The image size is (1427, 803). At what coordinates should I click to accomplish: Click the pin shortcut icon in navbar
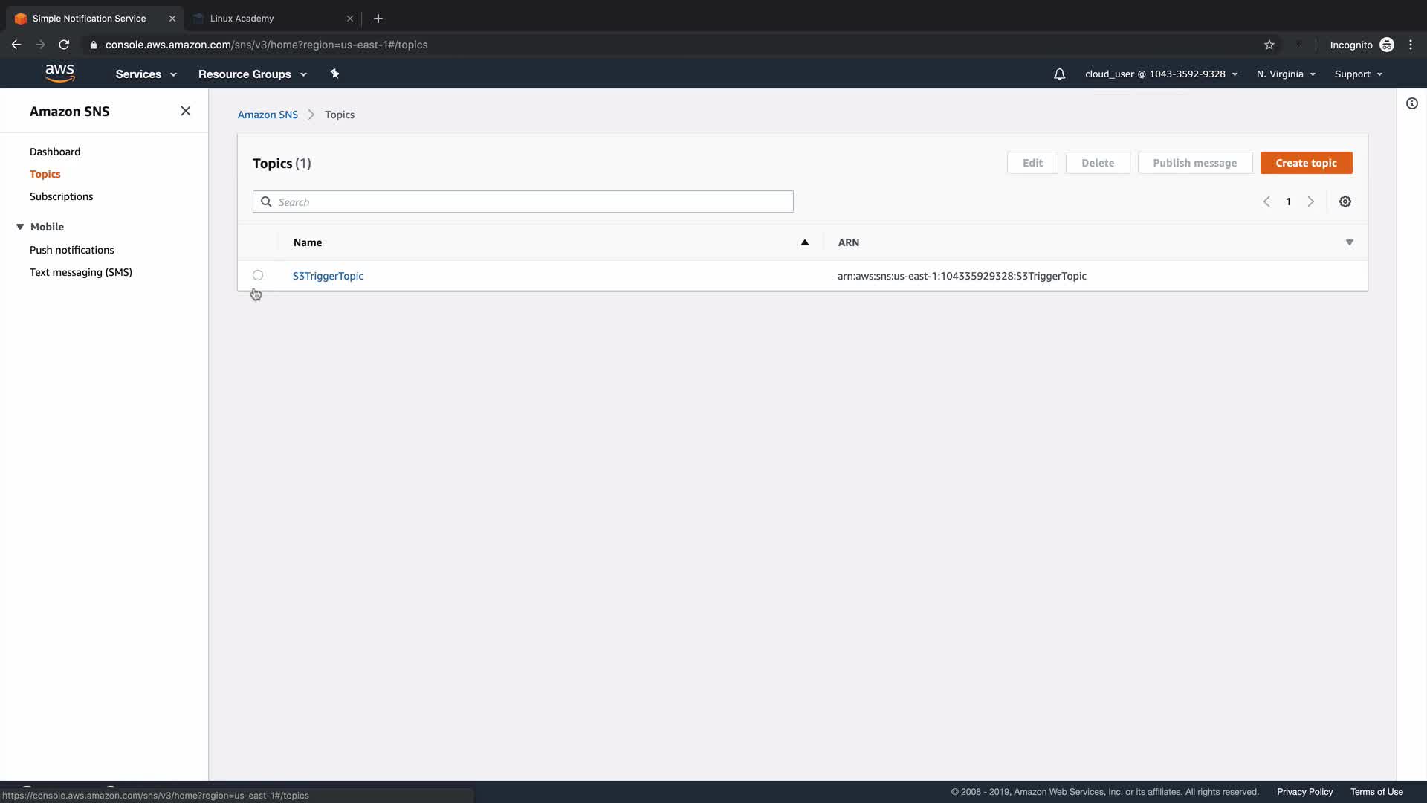coord(334,74)
